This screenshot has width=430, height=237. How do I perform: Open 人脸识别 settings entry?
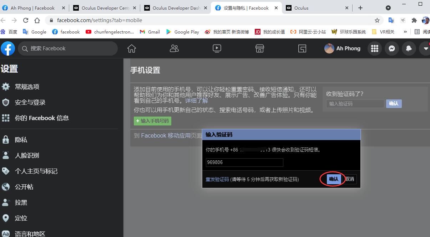(x=27, y=155)
